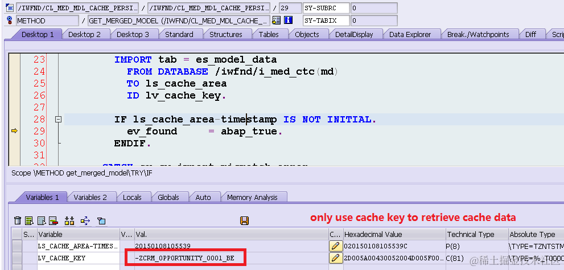Click the Technical Type column header
This screenshot has height=270, width=564.
click(477, 234)
